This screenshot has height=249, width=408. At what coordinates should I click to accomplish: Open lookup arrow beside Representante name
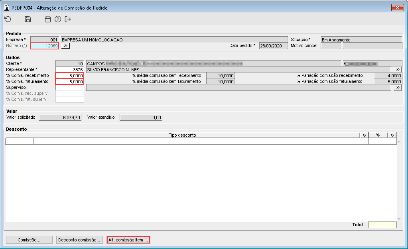point(398,69)
